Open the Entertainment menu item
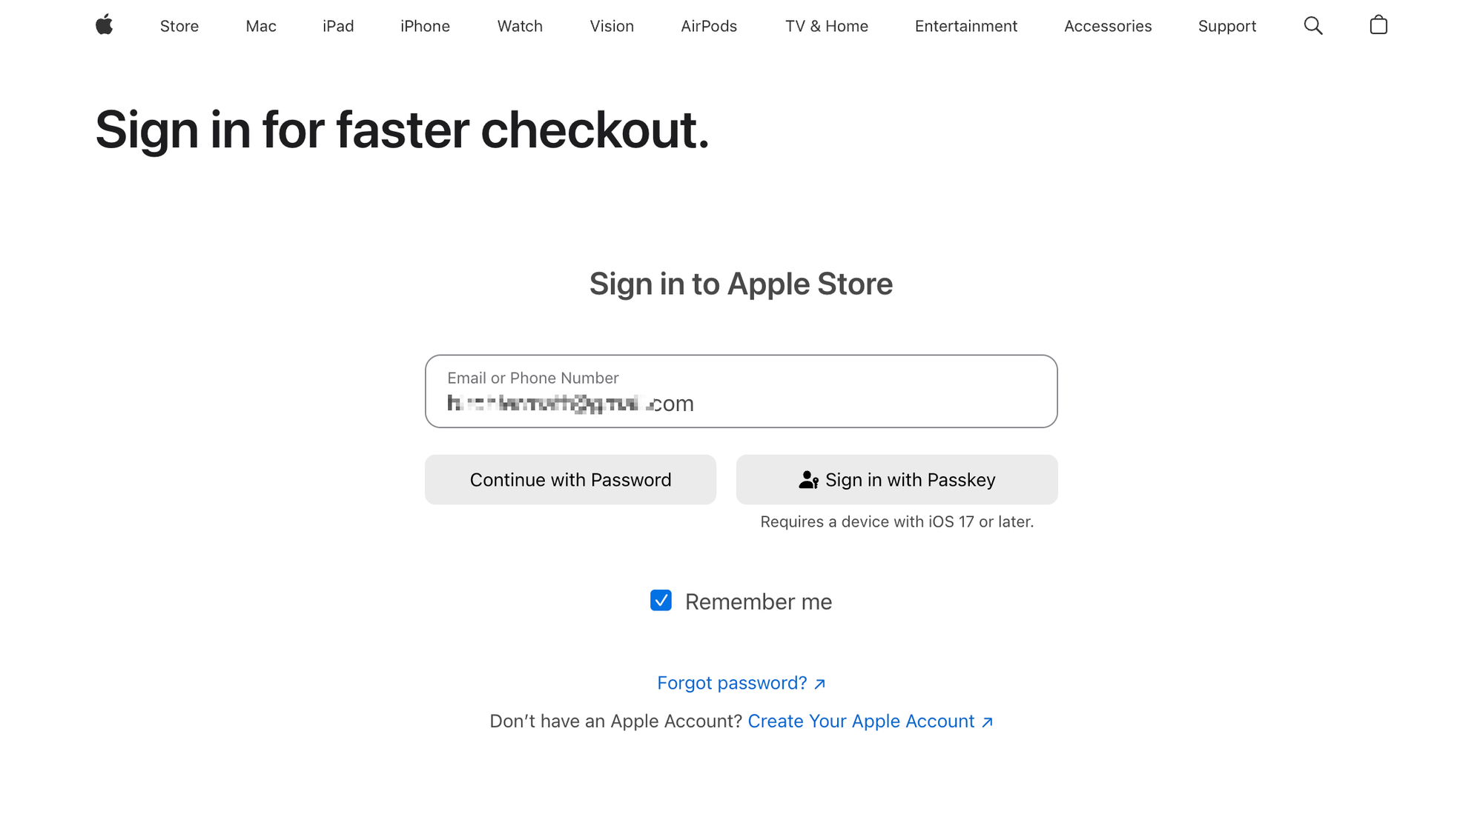The image size is (1483, 834). (966, 26)
